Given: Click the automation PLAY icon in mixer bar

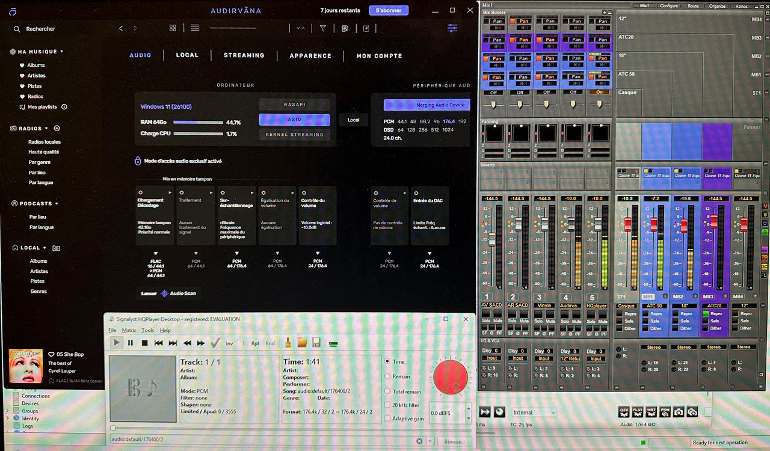Looking at the screenshot, I should click(x=638, y=412).
